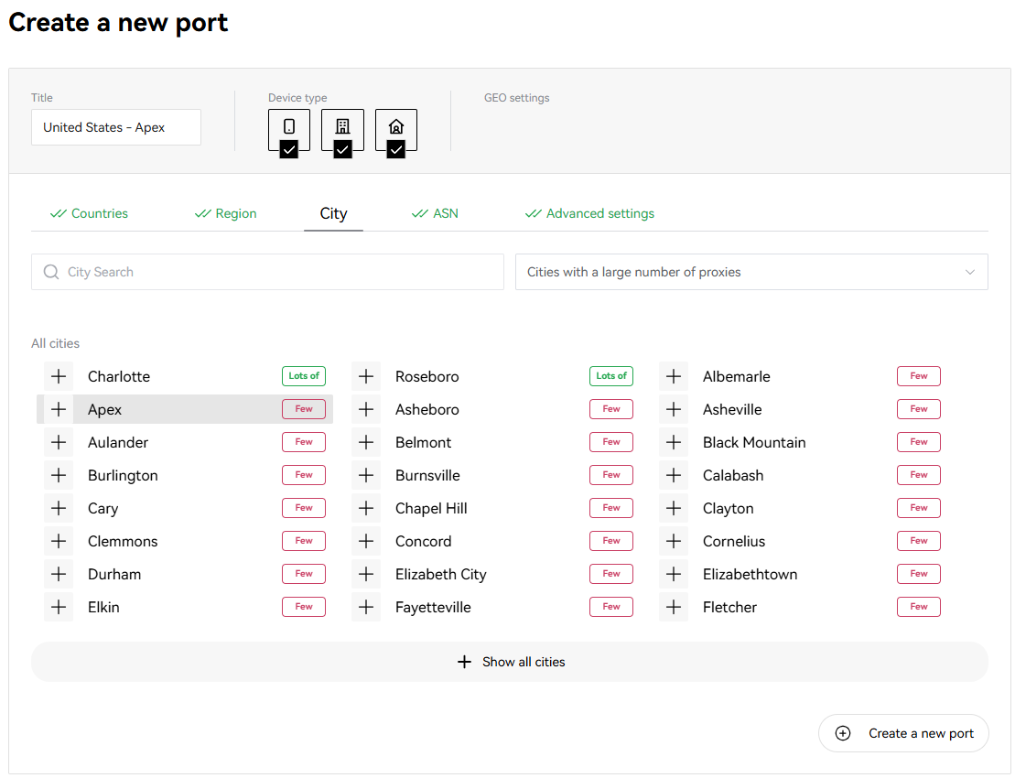
Task: Add Belmont using its plus icon
Action: [x=366, y=442]
